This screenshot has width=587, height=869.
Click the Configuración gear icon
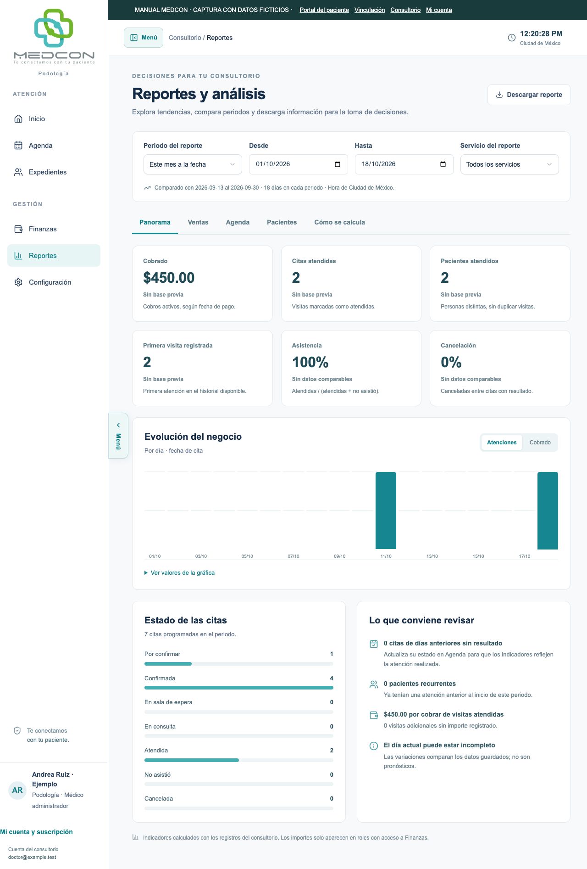tap(18, 282)
